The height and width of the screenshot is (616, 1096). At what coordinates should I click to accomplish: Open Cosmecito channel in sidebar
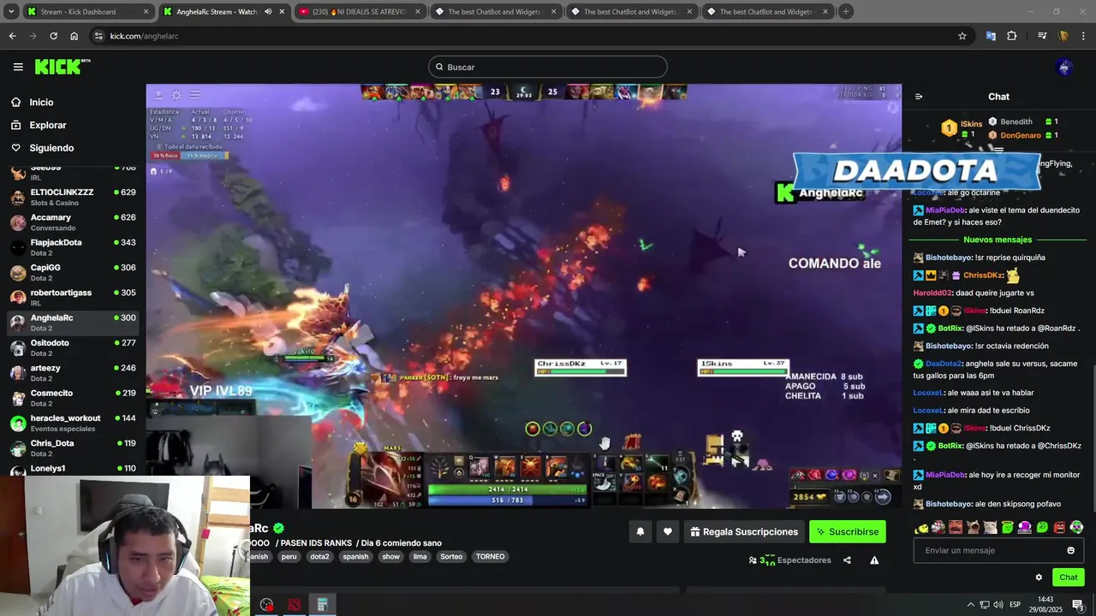pyautogui.click(x=73, y=398)
